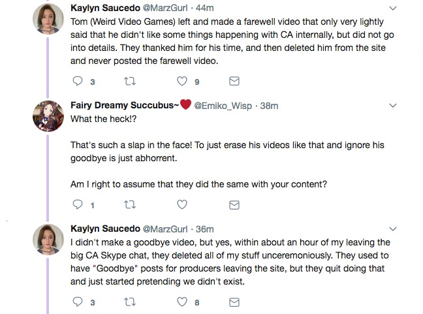423x314 pixels.
Task: Click Fairy Dreamy Succubus's avatar picture
Action: tap(48, 117)
